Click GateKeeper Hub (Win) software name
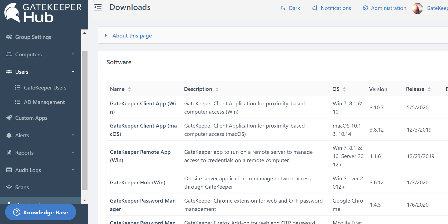This screenshot has width=448, height=224. coord(137,182)
